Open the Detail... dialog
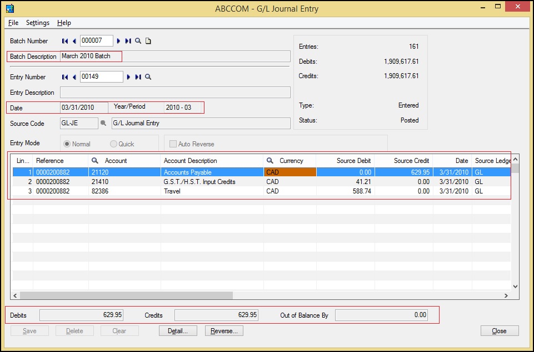Viewport: 534px width, 352px height. click(x=178, y=331)
